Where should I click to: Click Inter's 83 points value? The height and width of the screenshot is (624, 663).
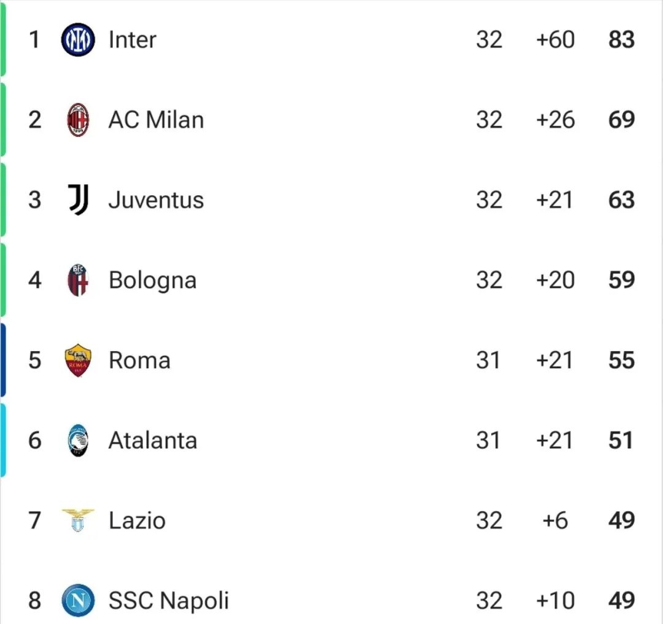point(621,40)
